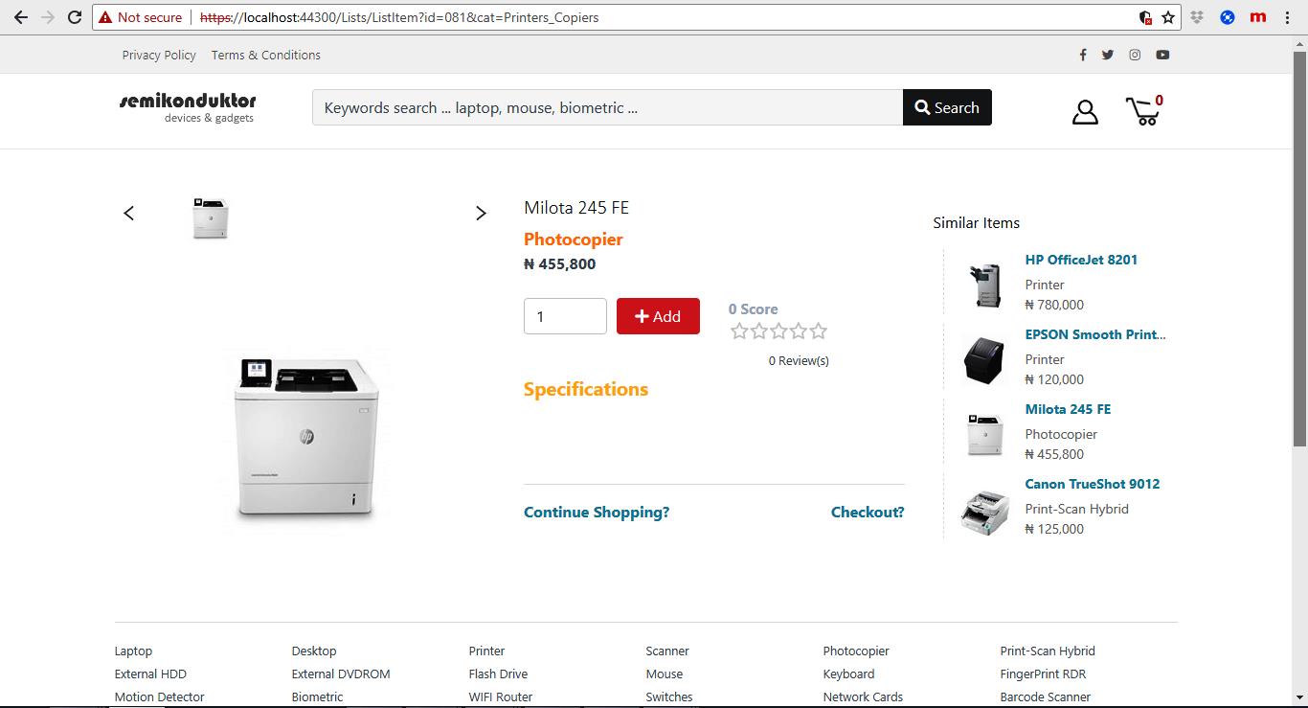Click the Specifications heading

click(586, 389)
